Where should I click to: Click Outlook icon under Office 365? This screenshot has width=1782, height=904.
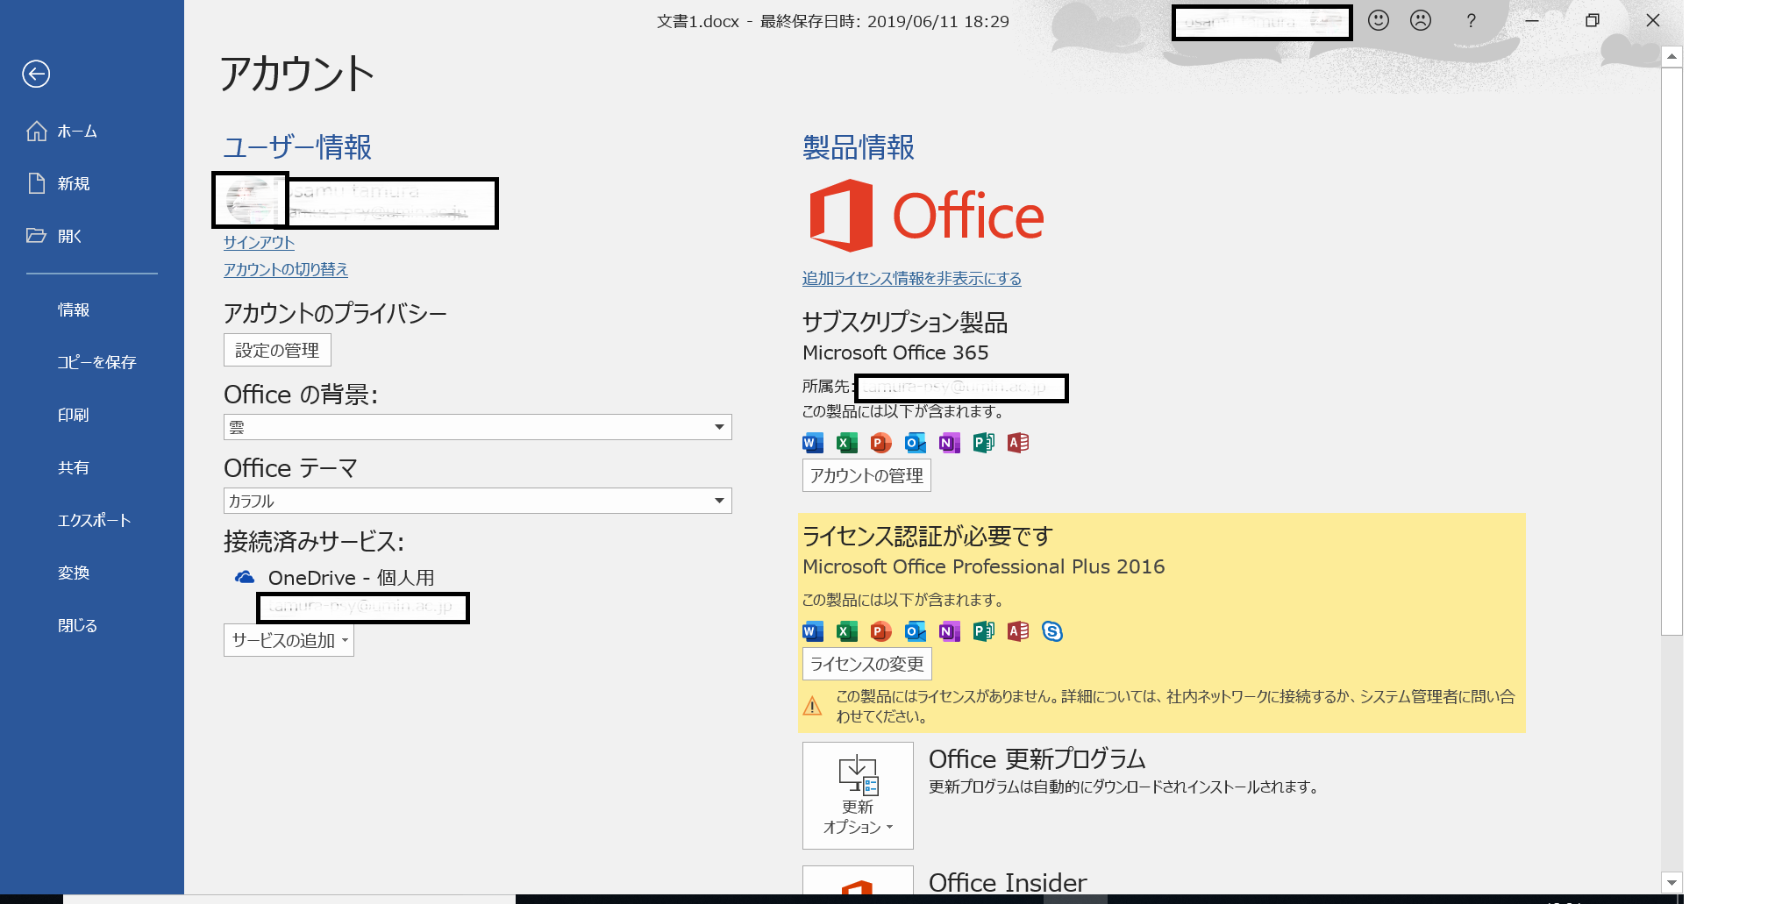916,444
